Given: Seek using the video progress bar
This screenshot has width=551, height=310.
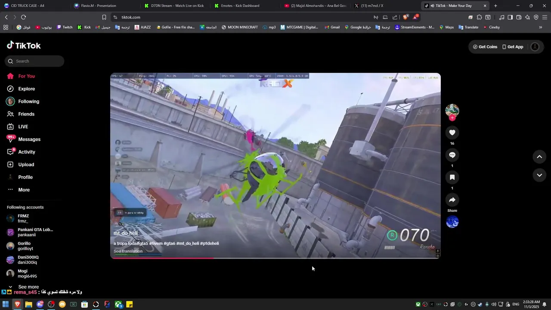Looking at the screenshot, I should tap(275, 258).
